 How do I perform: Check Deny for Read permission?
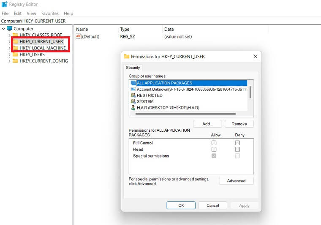click(x=237, y=149)
